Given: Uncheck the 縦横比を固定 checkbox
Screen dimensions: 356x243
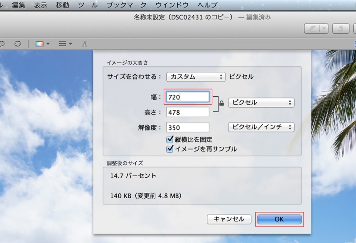Looking at the screenshot, I should click(170, 139).
